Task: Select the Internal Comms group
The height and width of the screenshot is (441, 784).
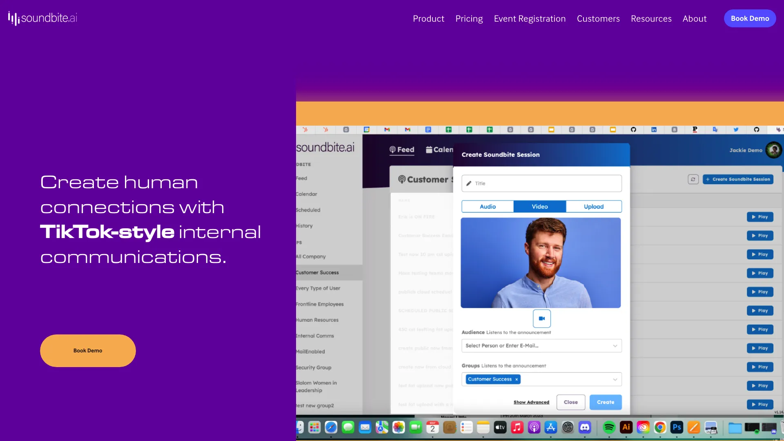Action: click(x=315, y=336)
